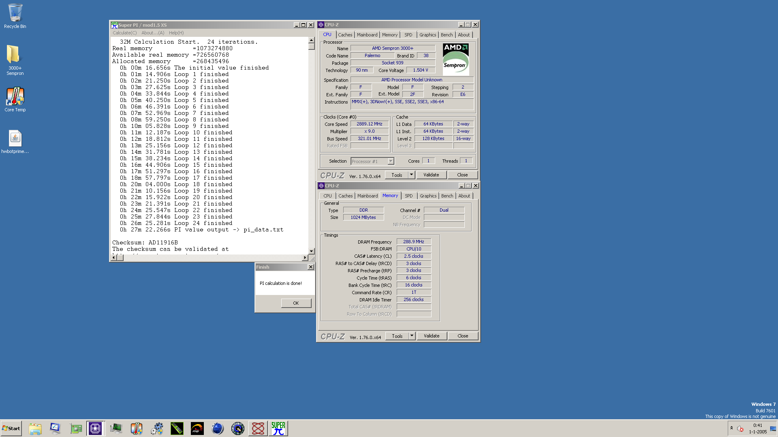This screenshot has height=437, width=778.
Task: Open the system monitor graph taskbar icon
Action: pos(116,429)
